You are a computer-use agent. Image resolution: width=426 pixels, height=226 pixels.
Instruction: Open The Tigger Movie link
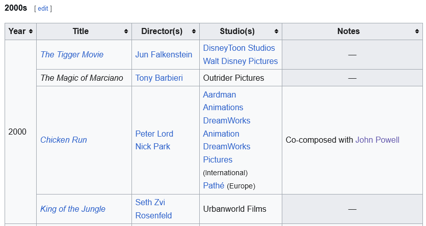click(72, 55)
